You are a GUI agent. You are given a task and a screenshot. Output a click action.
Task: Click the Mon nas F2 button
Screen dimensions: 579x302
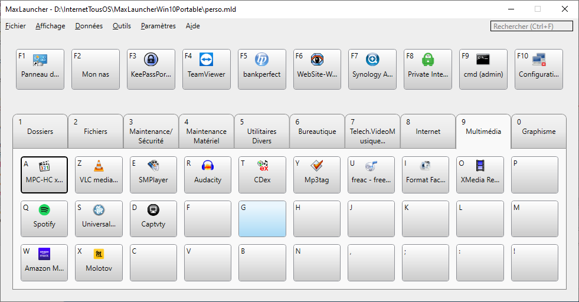coord(95,69)
